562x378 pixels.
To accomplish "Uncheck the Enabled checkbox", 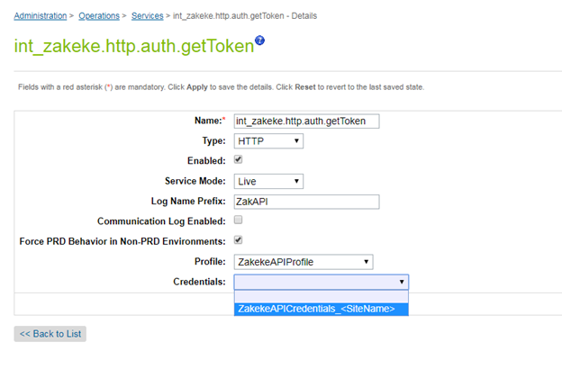I will point(239,160).
